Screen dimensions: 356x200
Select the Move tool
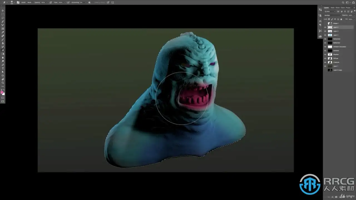pos(3,11)
